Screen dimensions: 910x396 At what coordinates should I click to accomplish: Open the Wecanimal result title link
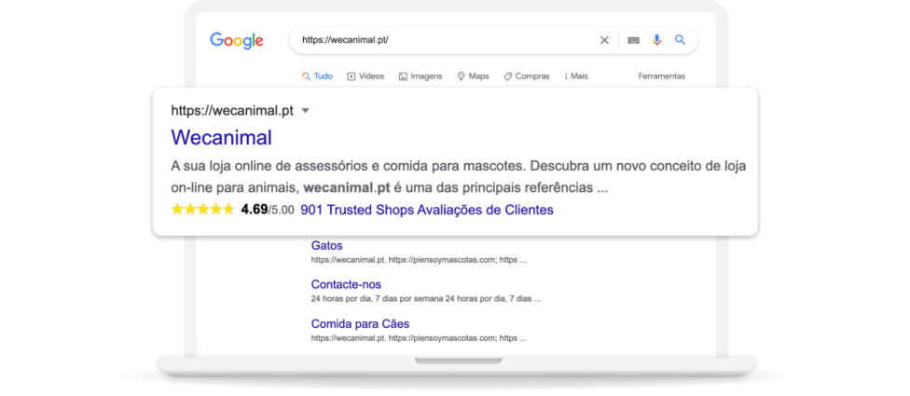pos(221,138)
